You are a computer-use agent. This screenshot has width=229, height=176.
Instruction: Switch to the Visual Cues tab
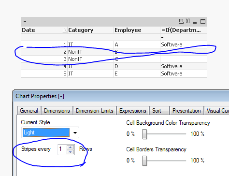[216, 111]
